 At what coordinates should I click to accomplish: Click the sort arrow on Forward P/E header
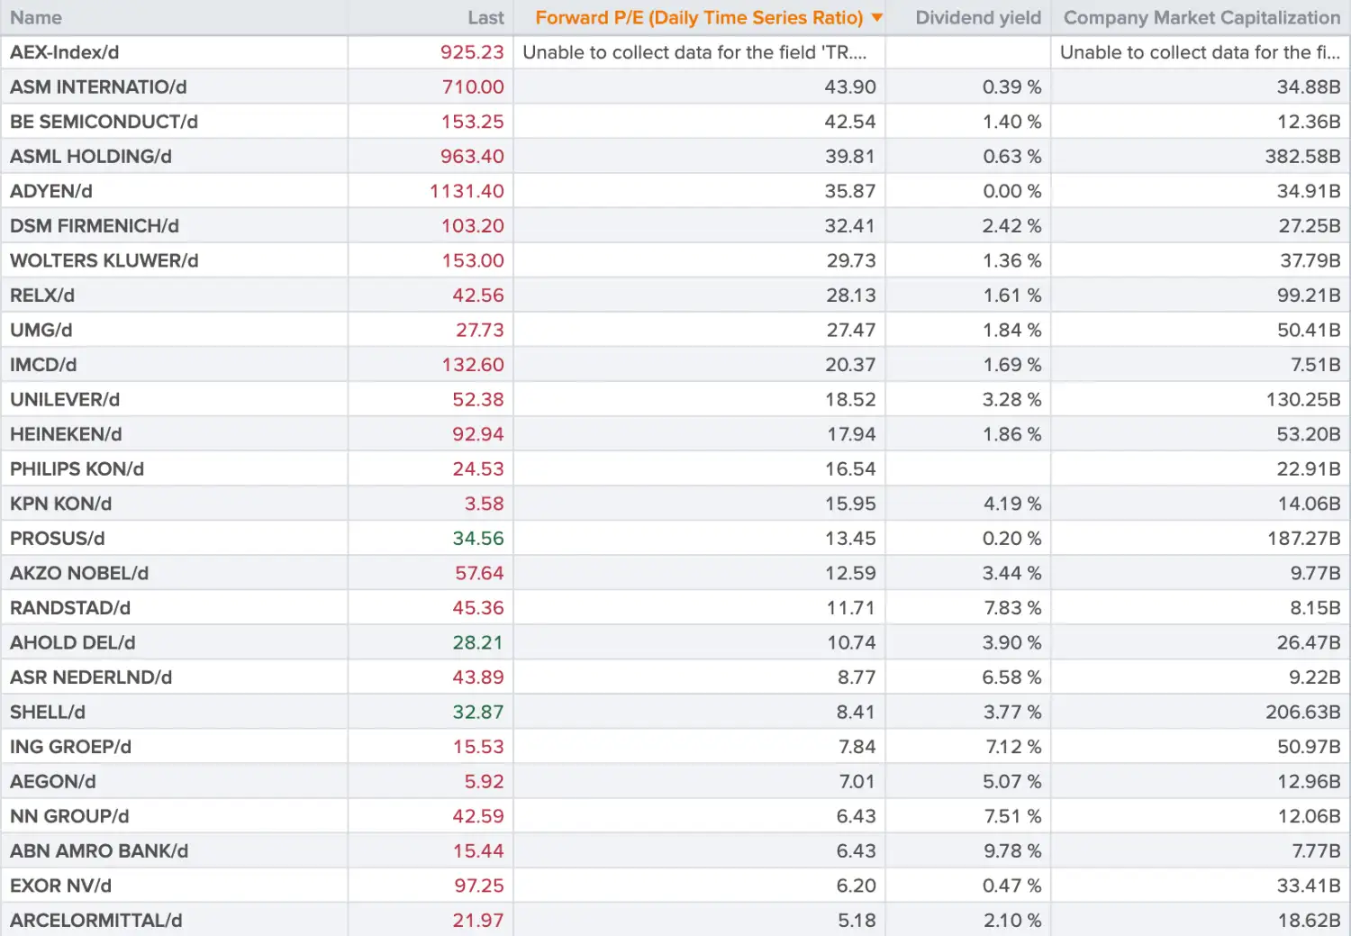[876, 18]
